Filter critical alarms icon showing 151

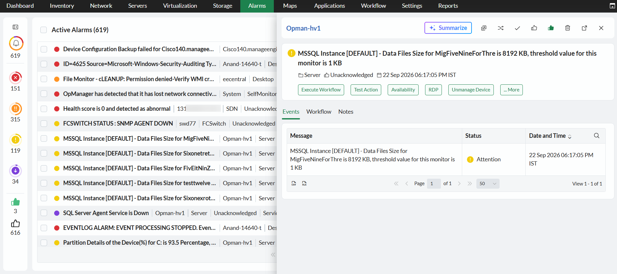(15, 78)
